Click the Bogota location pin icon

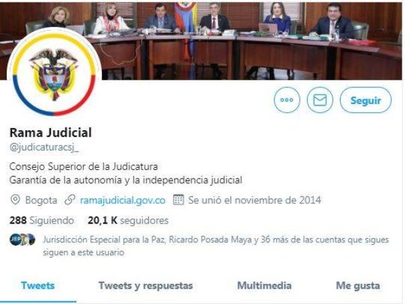point(15,200)
